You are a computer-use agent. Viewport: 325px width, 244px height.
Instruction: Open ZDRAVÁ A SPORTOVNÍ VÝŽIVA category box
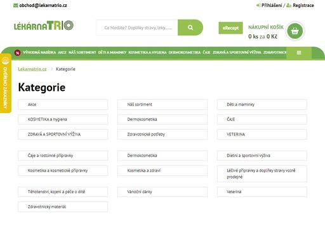point(63,134)
